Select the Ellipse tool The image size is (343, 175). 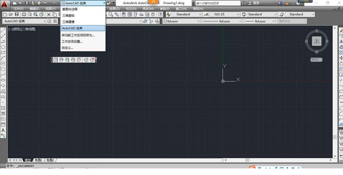[3, 80]
